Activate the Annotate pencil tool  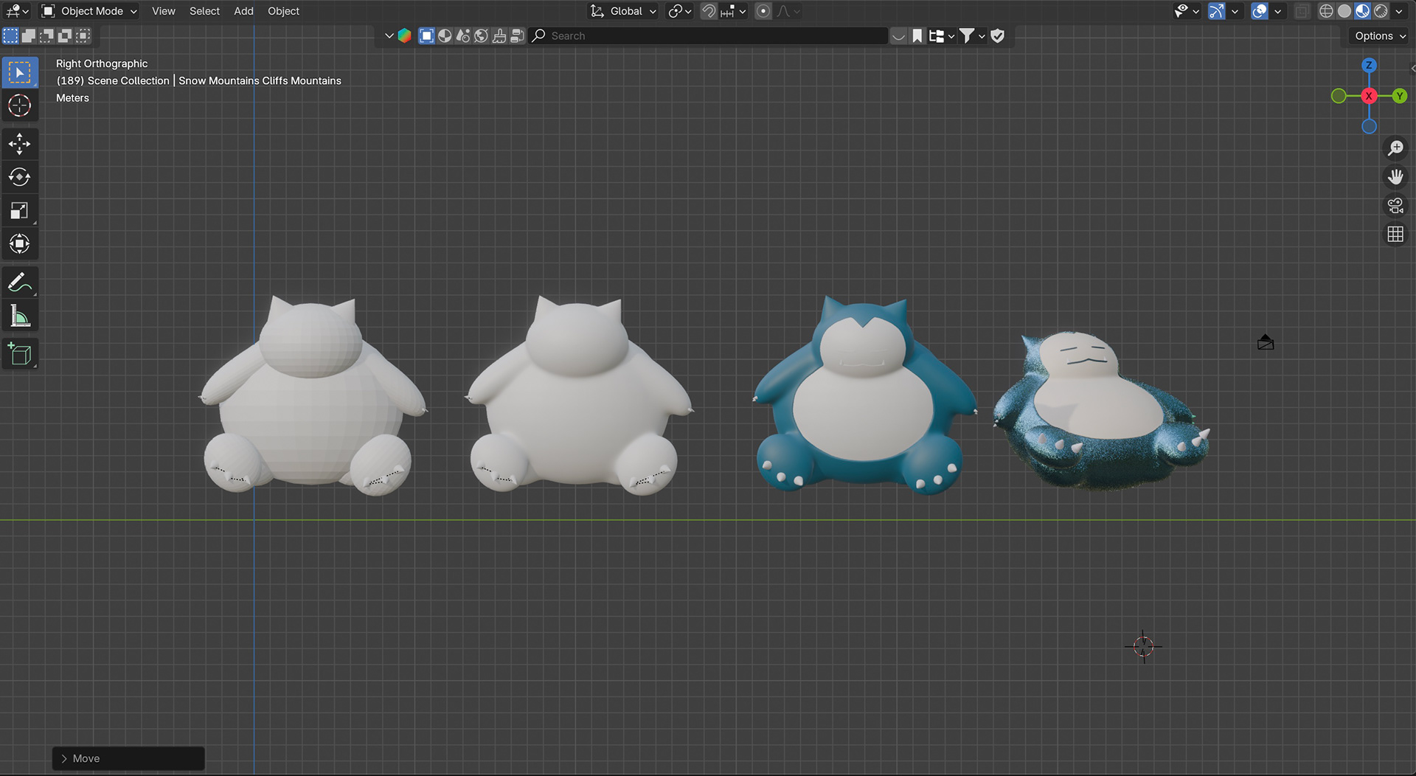(x=20, y=283)
